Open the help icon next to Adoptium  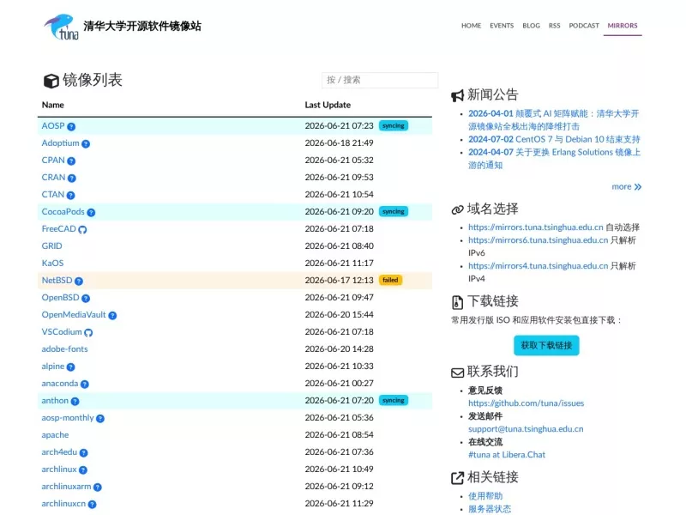(86, 143)
